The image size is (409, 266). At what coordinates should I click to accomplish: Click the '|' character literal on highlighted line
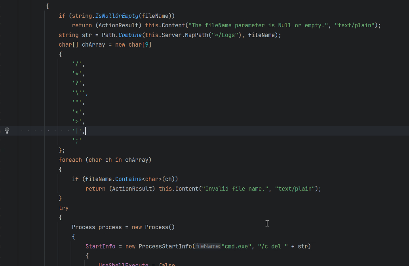click(x=77, y=131)
